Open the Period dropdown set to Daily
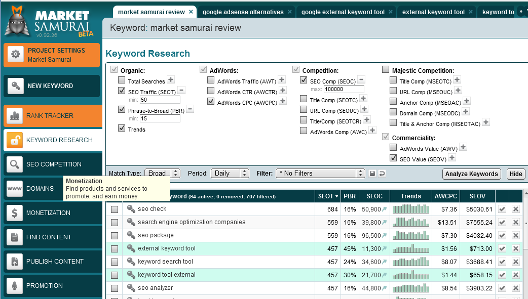This screenshot has height=299, width=528. pos(230,173)
